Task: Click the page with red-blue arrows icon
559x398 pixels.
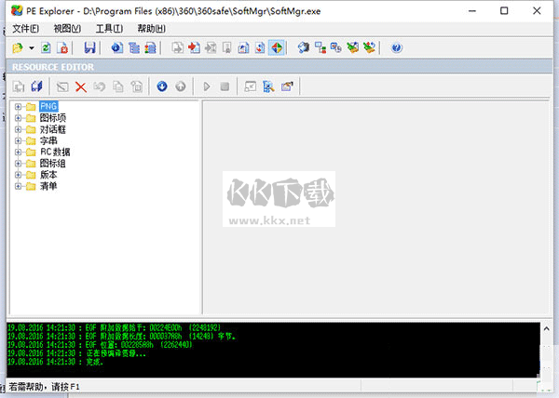Action: pyautogui.click(x=260, y=47)
